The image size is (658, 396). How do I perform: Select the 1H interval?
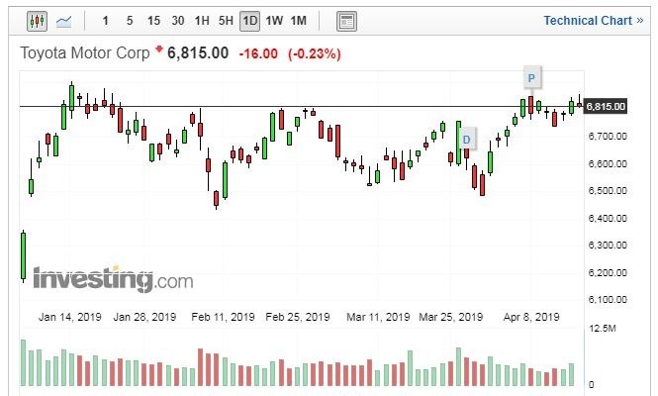[202, 21]
